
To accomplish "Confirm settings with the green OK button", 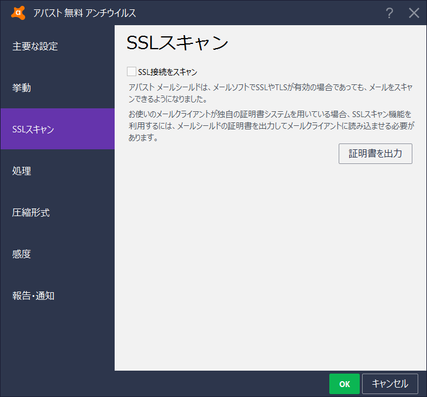I will [344, 384].
